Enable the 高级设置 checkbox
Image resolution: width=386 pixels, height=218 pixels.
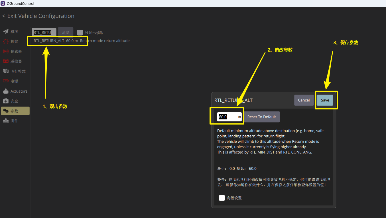(222, 198)
